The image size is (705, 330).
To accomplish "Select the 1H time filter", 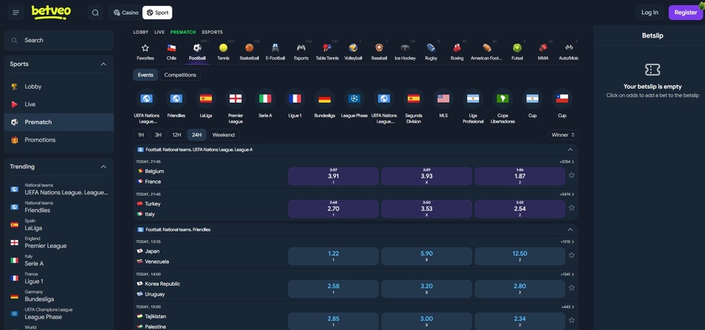I will click(x=141, y=135).
